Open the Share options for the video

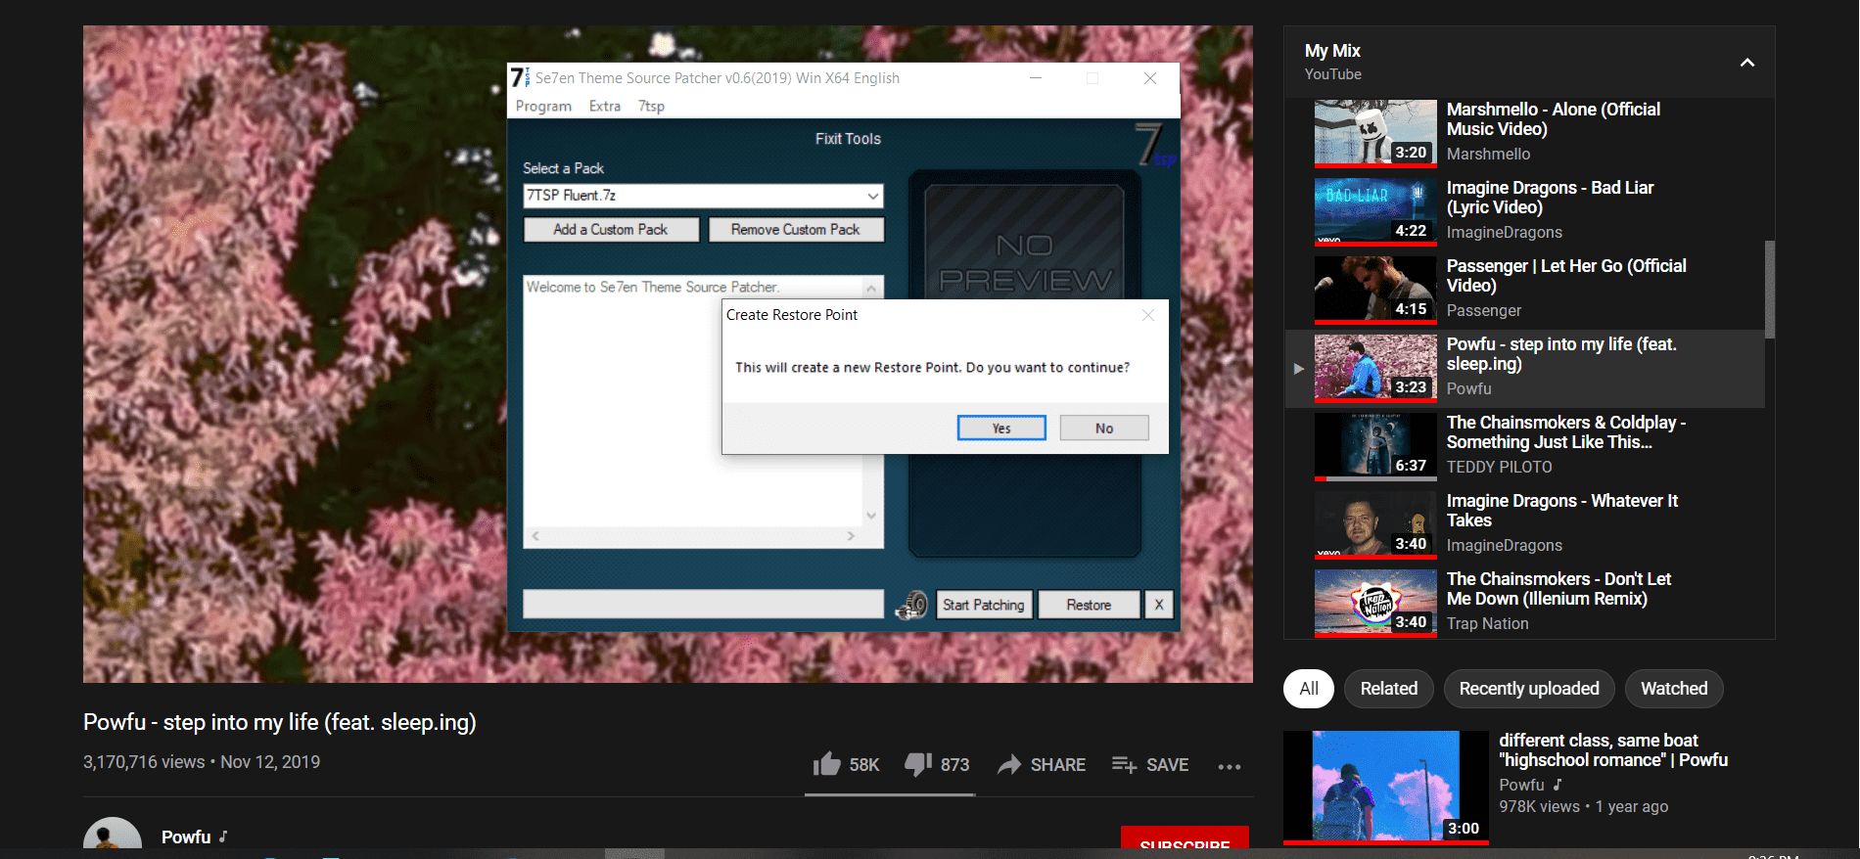[1042, 765]
